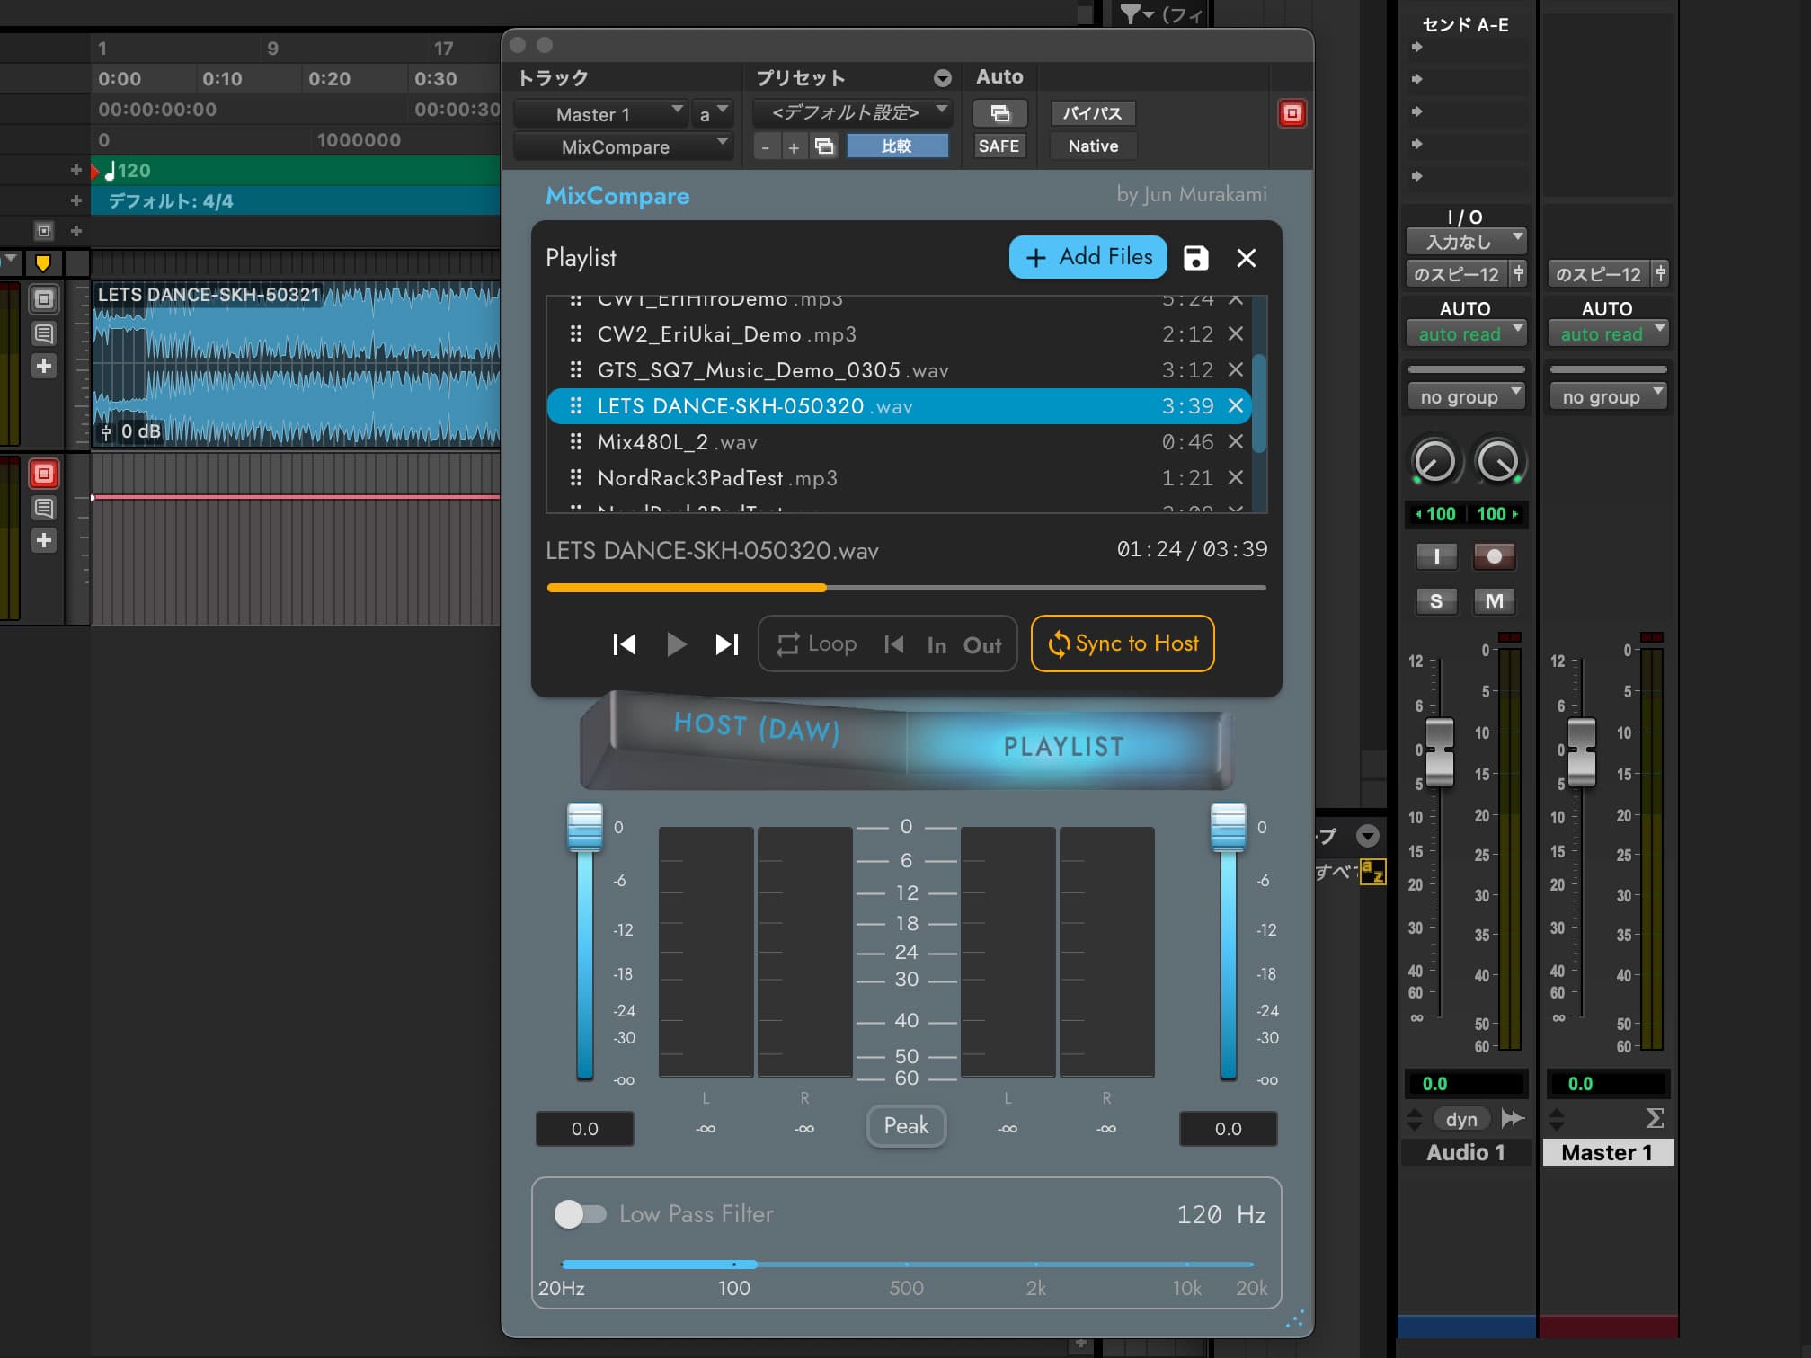The height and width of the screenshot is (1358, 1811).
Task: Click the Sync to Host button
Action: [1122, 643]
